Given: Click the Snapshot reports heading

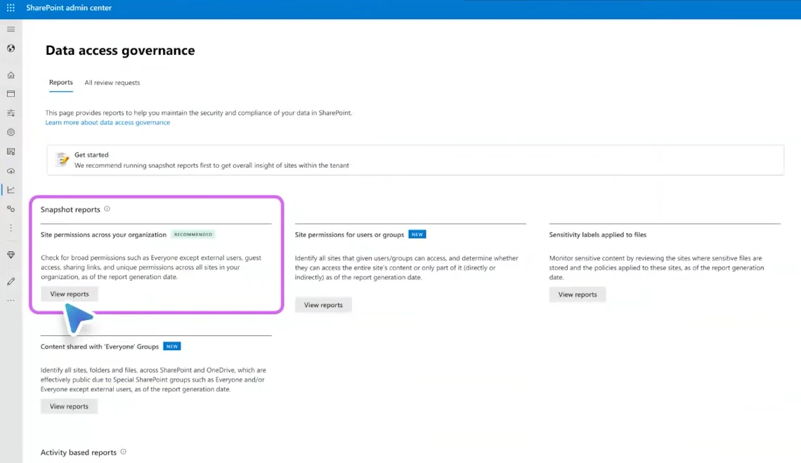Looking at the screenshot, I should (70, 210).
